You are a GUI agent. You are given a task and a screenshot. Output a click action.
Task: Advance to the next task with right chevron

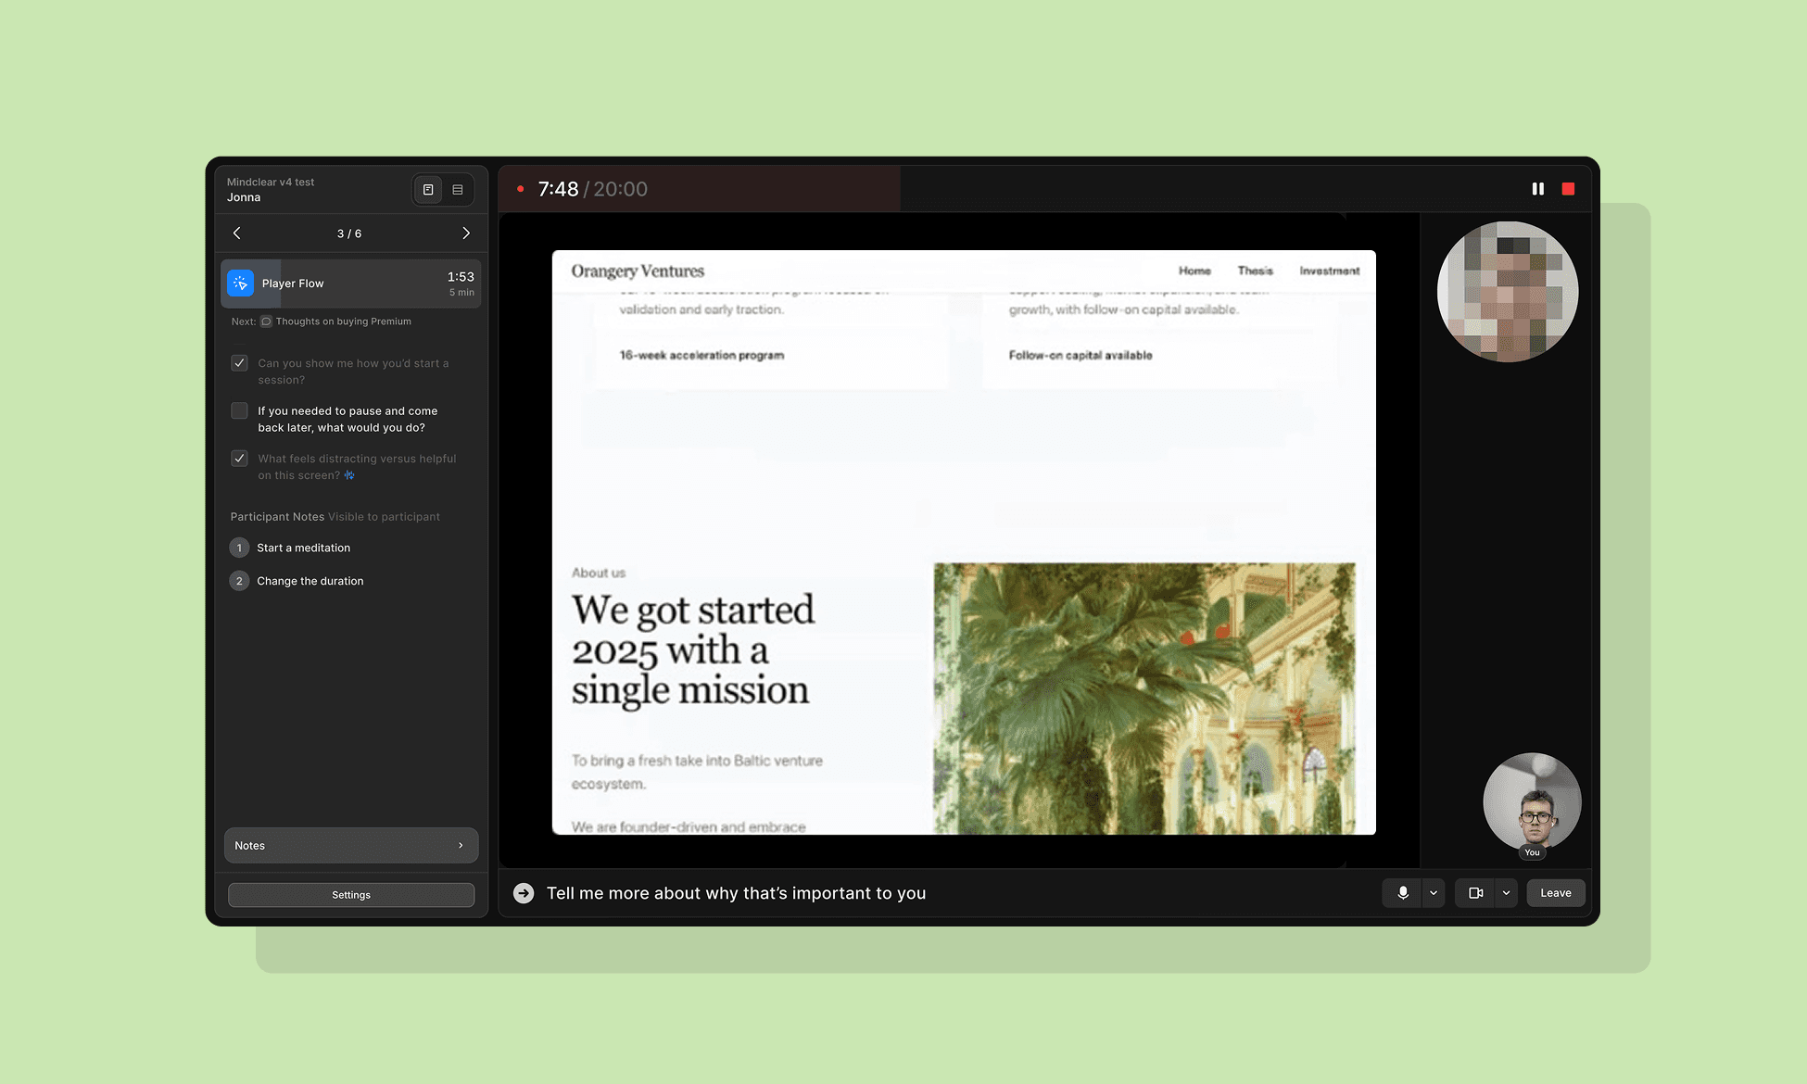tap(466, 233)
